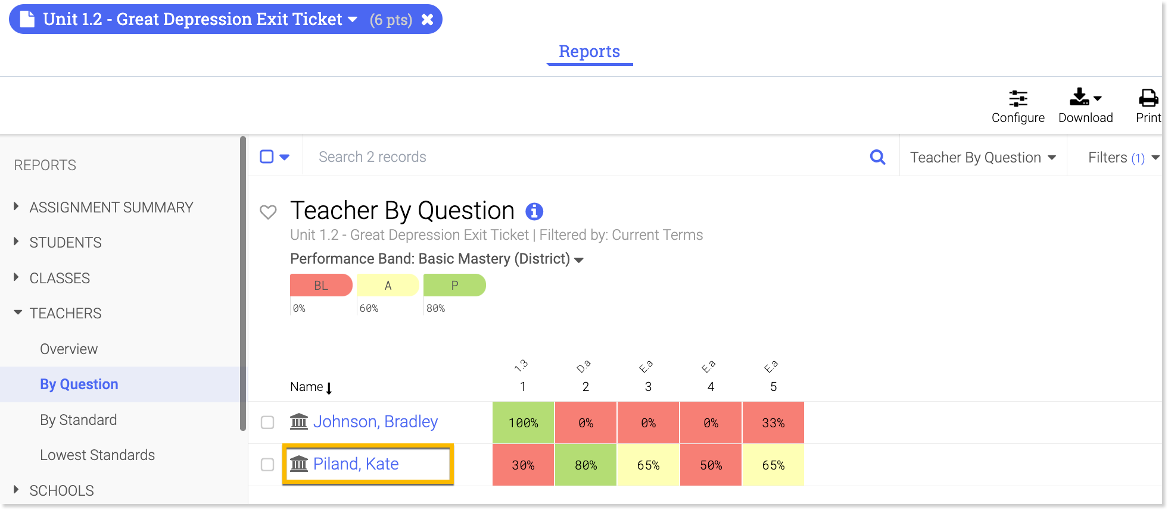Image resolution: width=1168 pixels, height=510 pixels.
Task: Switch to the Reports tab
Action: pyautogui.click(x=589, y=52)
